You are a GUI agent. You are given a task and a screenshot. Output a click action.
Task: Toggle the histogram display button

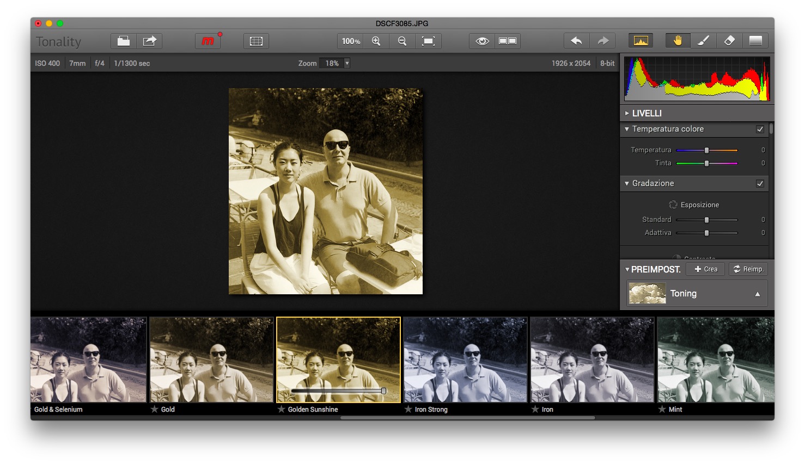[x=641, y=41]
